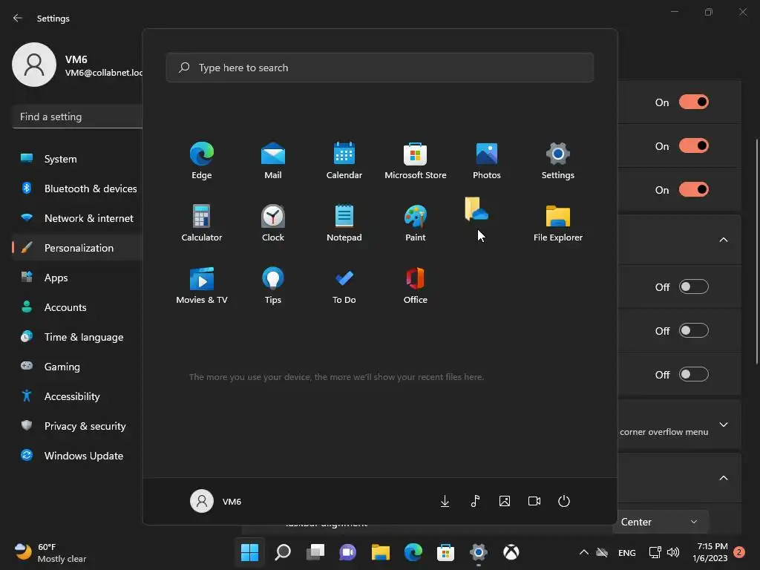Open weather widget showing 60°F
The image size is (760, 570).
[50, 552]
